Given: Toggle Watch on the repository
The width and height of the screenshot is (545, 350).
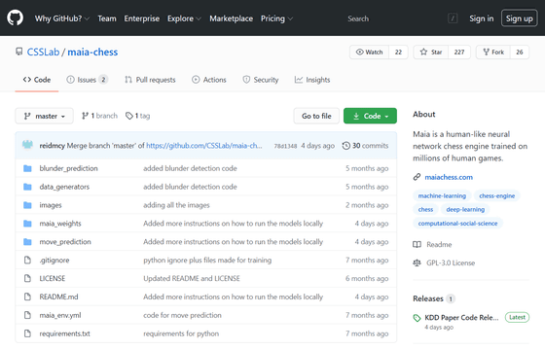Looking at the screenshot, I should (369, 52).
